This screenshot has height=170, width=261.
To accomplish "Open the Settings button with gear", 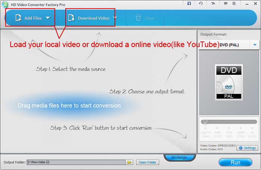I will (247, 148).
